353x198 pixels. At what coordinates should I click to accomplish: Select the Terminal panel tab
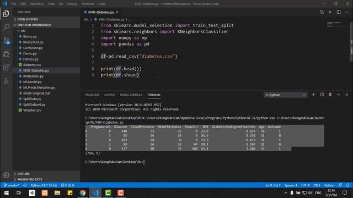click(154, 95)
